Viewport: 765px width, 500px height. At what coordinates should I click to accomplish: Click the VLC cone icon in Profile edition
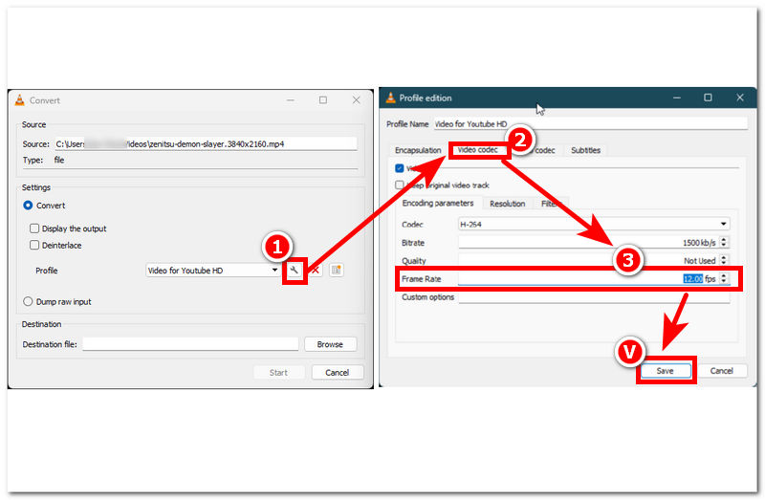pos(390,98)
